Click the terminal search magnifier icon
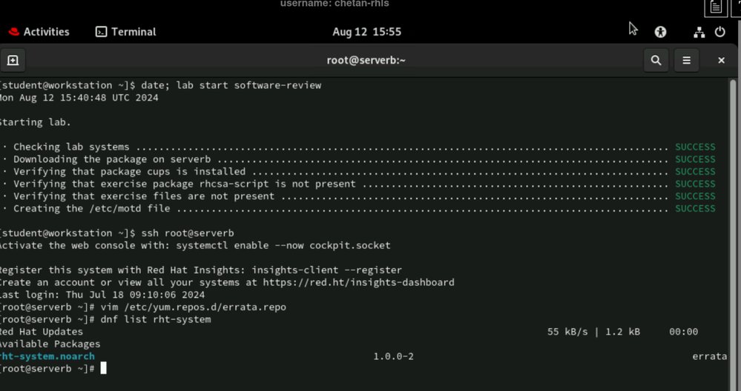The image size is (741, 391). (656, 60)
